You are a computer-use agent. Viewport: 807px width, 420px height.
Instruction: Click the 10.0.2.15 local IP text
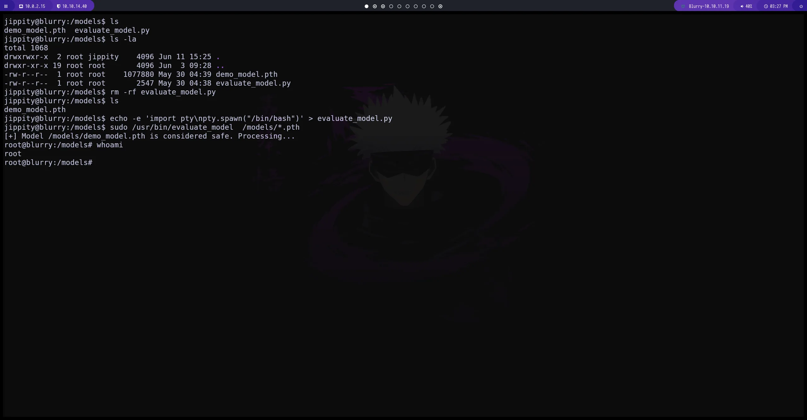(35, 6)
